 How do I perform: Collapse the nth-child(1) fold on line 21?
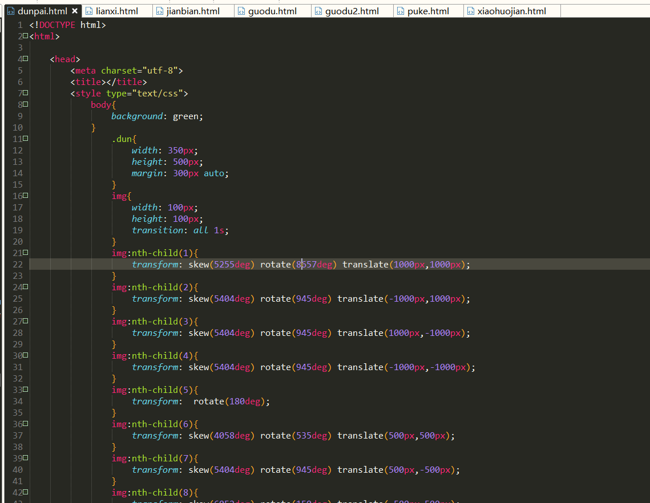pos(25,252)
